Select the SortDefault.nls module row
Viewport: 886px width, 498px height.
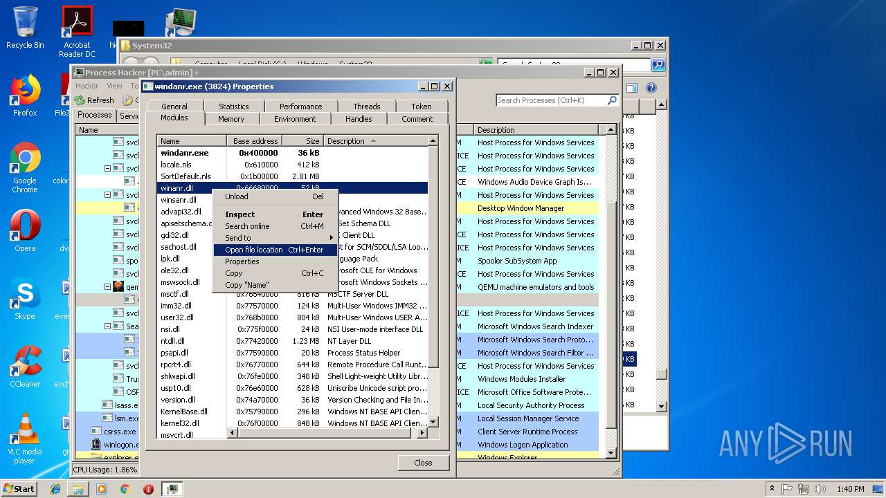pyautogui.click(x=292, y=176)
